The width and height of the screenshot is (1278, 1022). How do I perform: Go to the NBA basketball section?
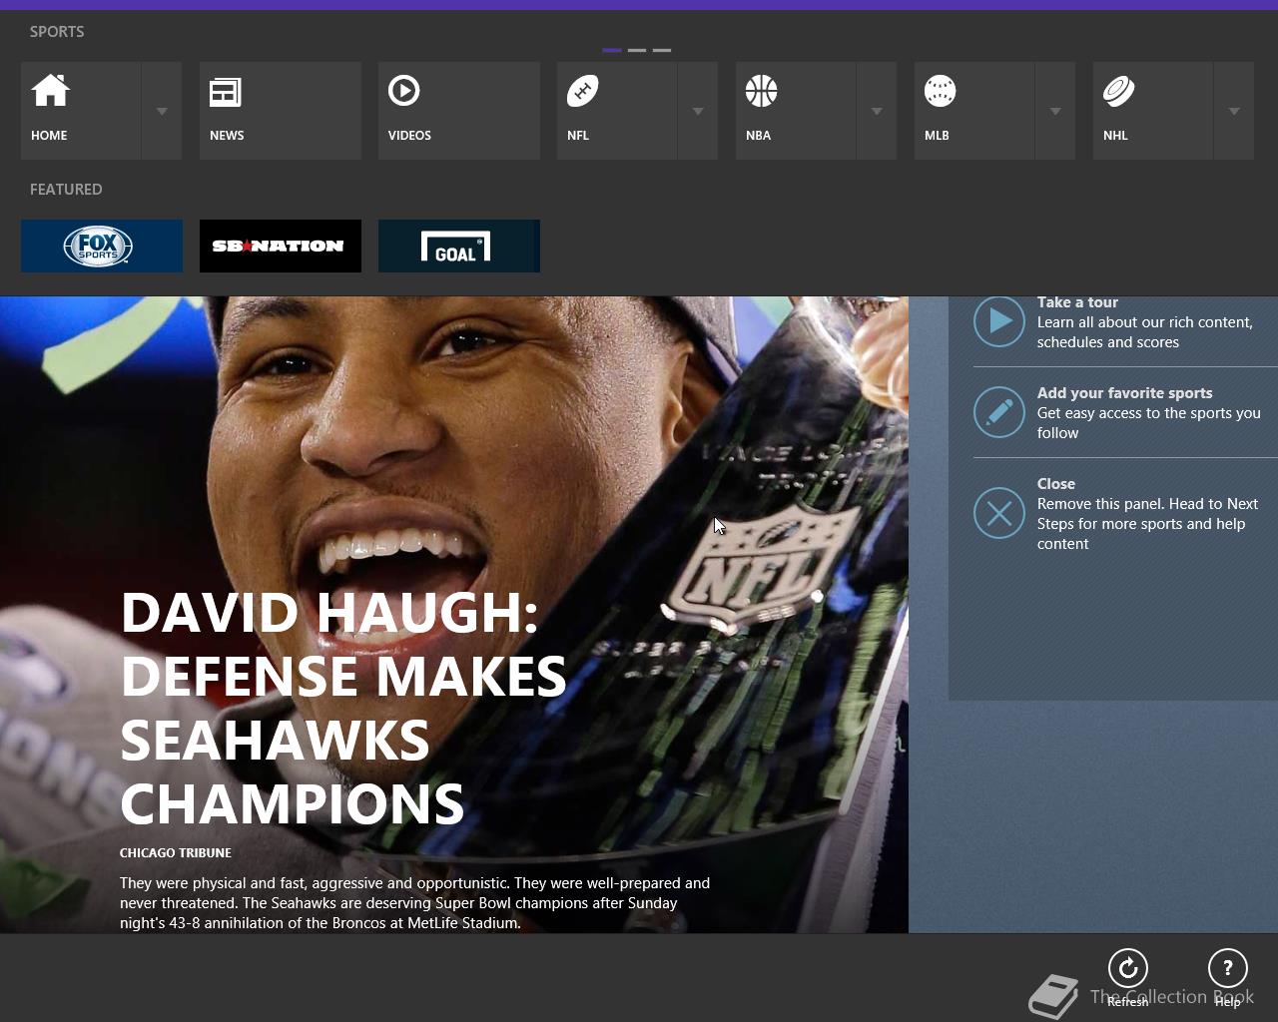[x=796, y=111]
